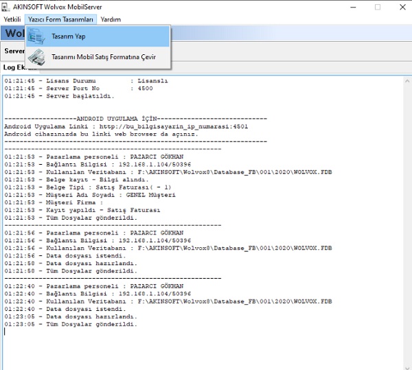Click the log scrollbar down arrow
Viewport: 412px width, 370px height.
pyautogui.click(x=407, y=368)
